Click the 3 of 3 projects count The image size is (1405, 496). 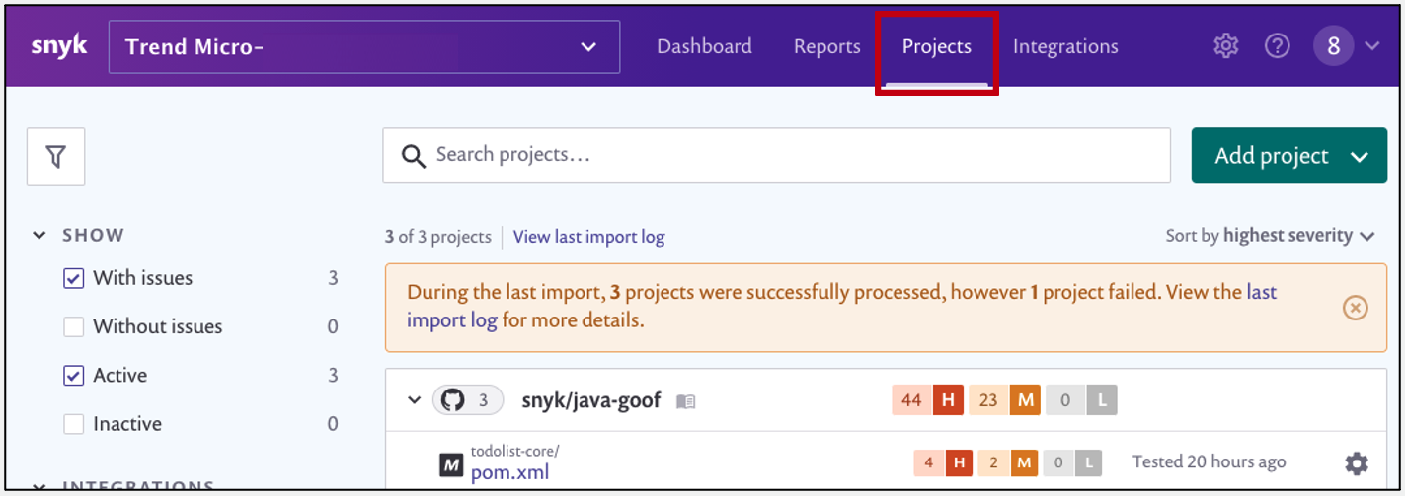[x=437, y=237]
